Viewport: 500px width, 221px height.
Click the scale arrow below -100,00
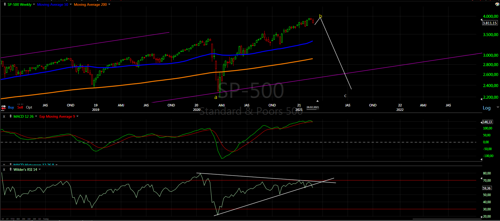[x=481, y=159]
